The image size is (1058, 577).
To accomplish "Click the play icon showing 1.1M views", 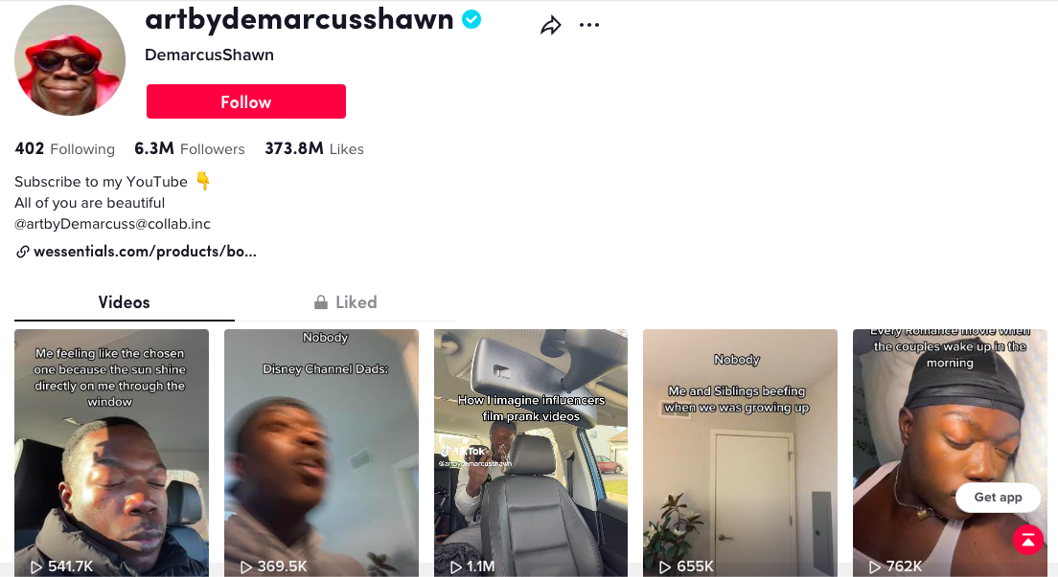I will click(456, 566).
